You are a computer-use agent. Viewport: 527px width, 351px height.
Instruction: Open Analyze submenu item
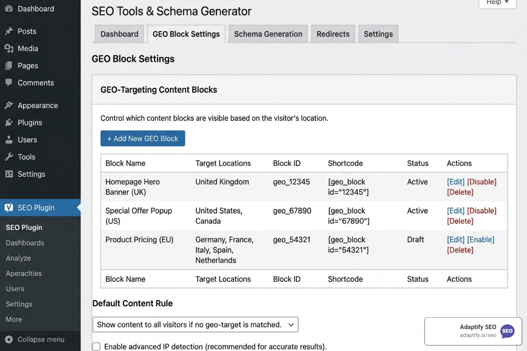[18, 258]
